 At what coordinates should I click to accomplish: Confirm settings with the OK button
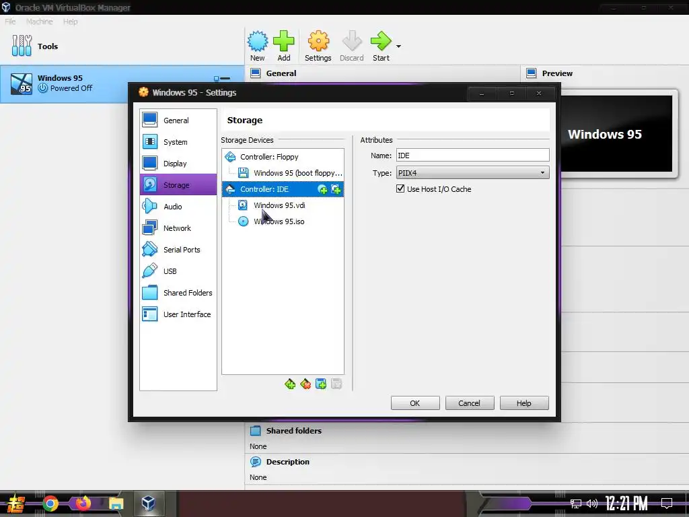click(414, 403)
